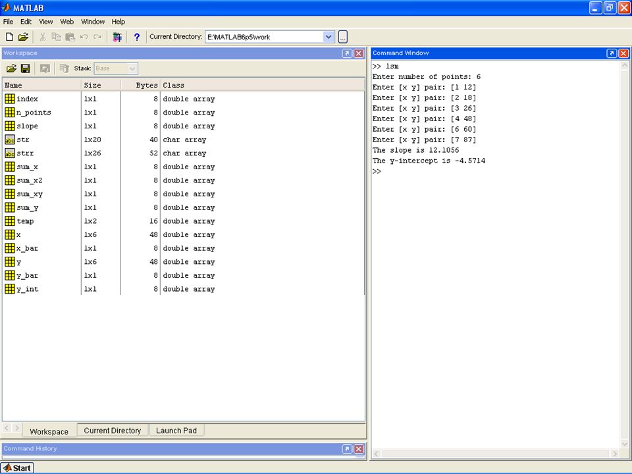Click the 'The y-intercept is -4.5714' output line
The width and height of the screenshot is (632, 474).
(429, 161)
